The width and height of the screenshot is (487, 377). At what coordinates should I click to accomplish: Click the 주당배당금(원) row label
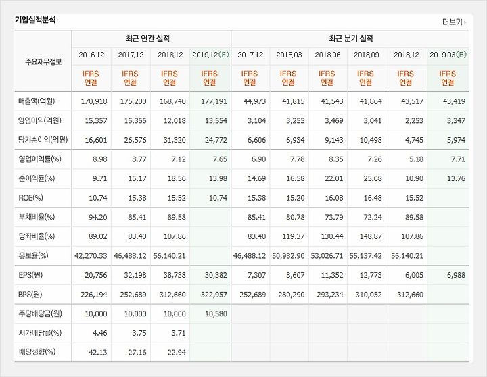click(x=40, y=313)
